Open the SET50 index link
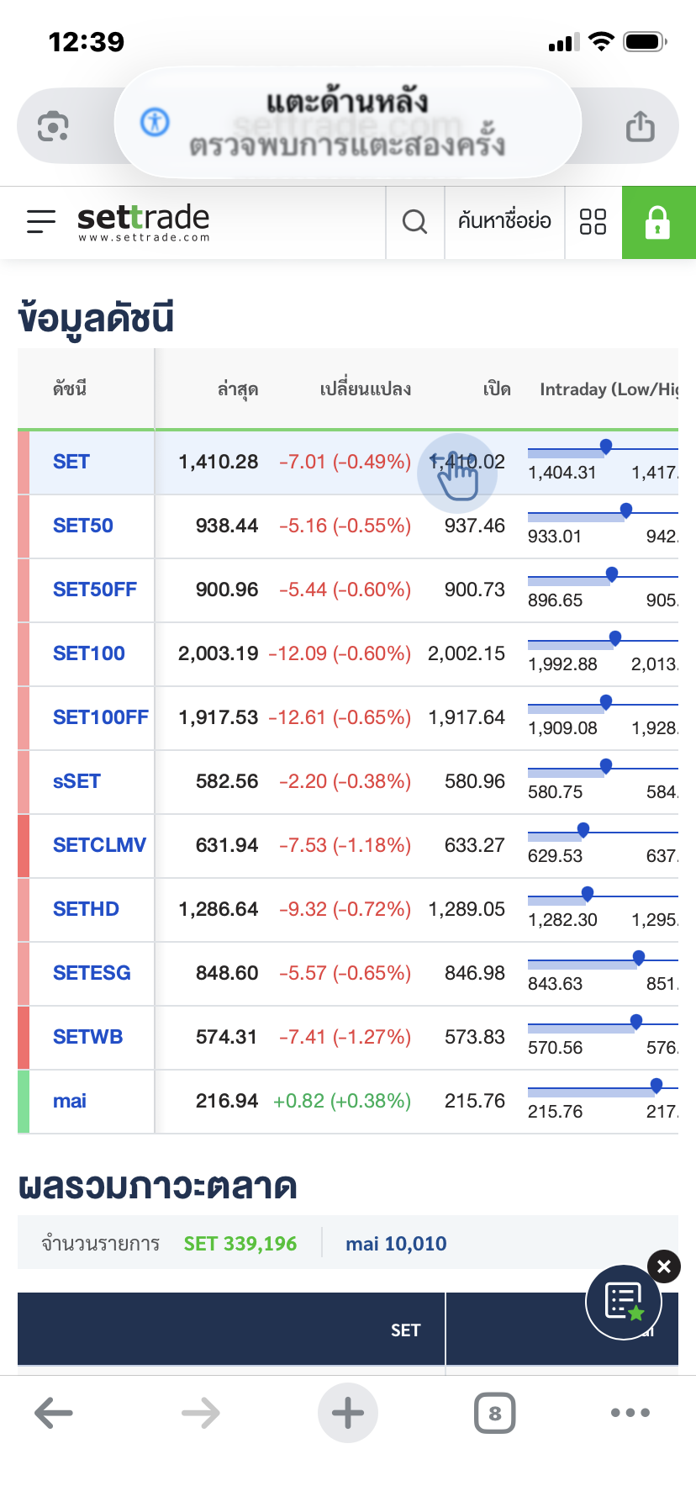 point(83,526)
